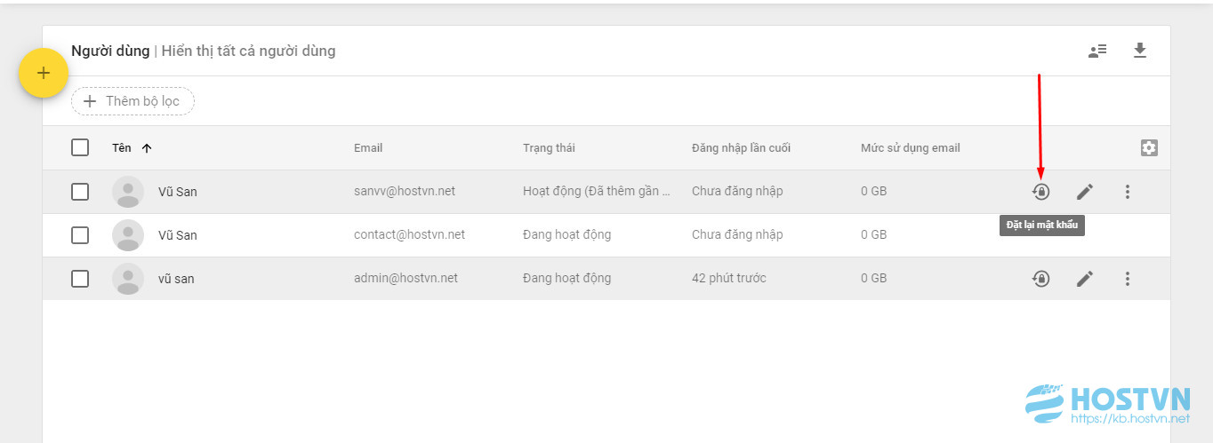Open the bulk update users icon

[x=1097, y=51]
